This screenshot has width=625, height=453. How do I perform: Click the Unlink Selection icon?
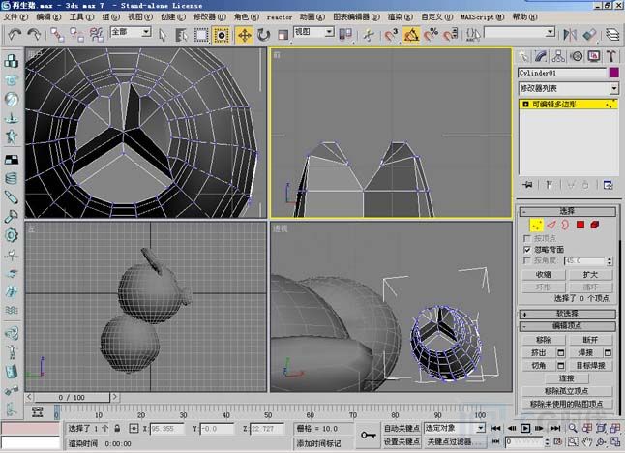pyautogui.click(x=77, y=35)
